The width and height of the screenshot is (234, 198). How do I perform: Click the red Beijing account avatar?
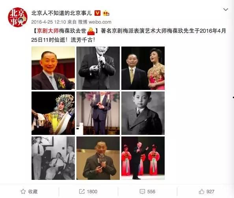(18, 17)
